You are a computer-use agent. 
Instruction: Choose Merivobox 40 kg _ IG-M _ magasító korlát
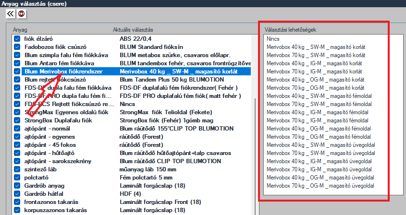[314, 63]
